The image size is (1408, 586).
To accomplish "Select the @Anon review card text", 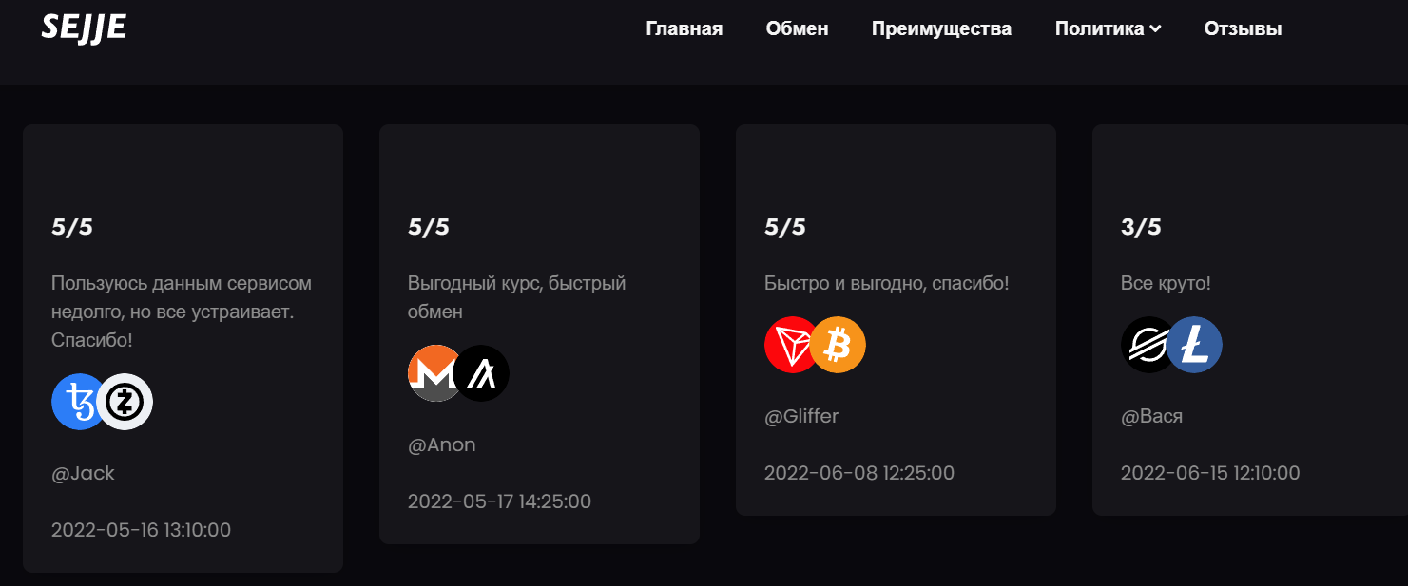I will pos(516,297).
